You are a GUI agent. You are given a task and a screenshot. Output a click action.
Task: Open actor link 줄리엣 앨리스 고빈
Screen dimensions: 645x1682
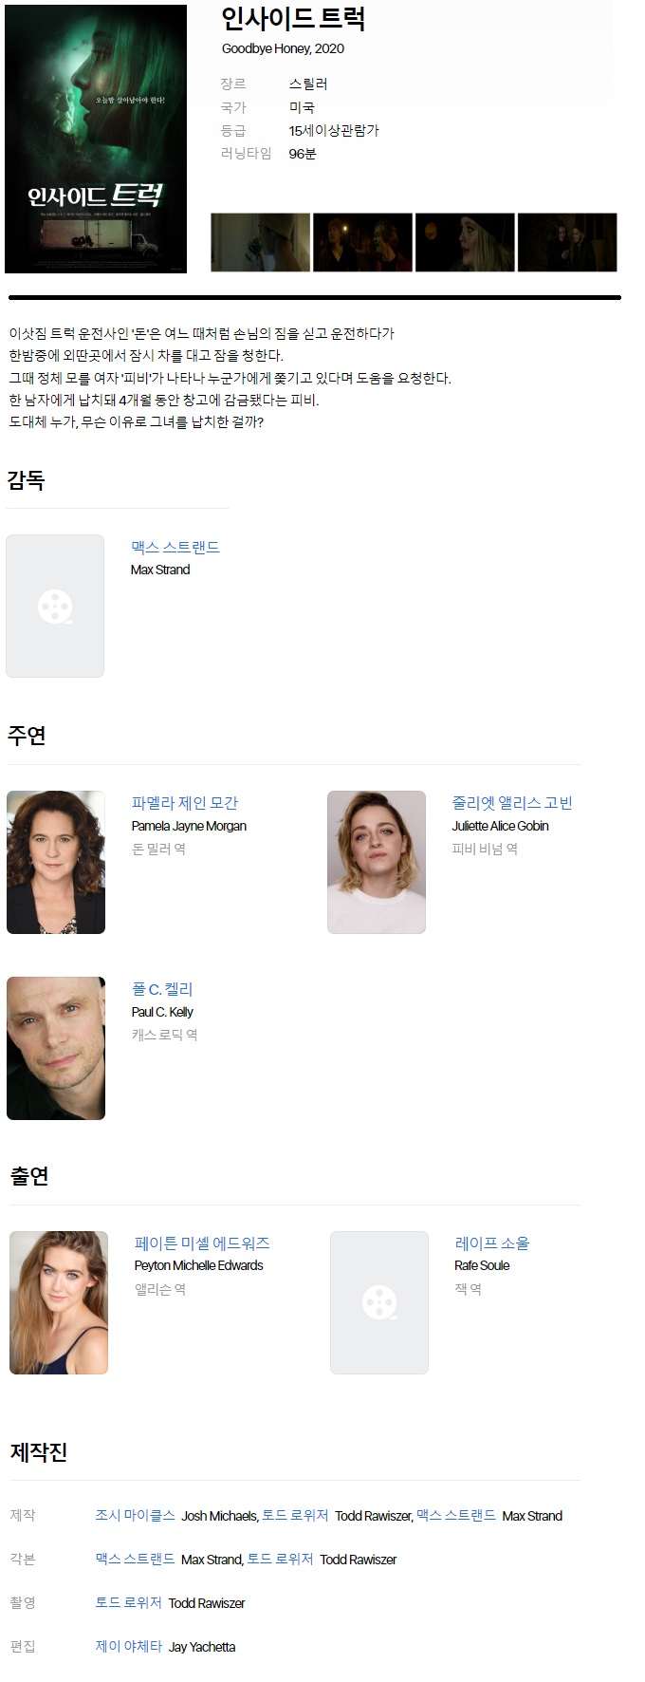tap(512, 803)
